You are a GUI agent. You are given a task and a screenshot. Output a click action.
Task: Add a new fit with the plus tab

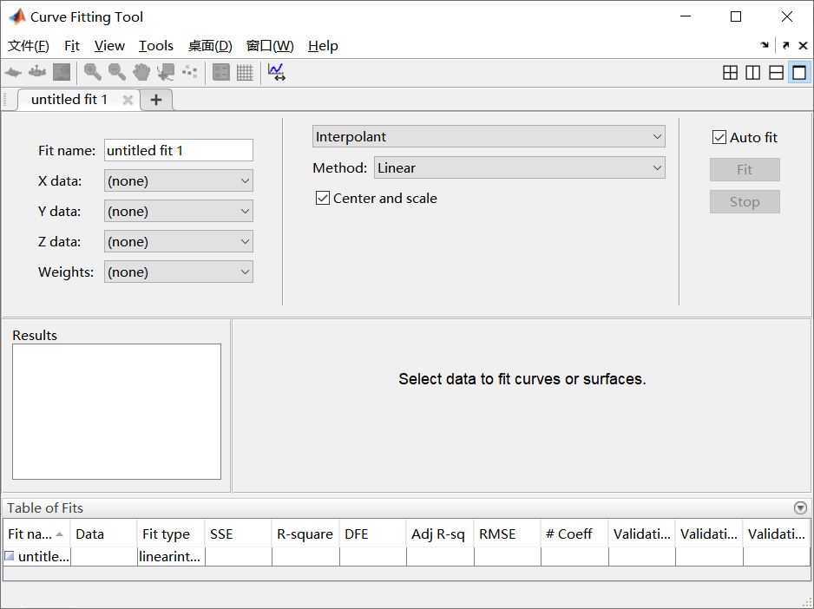point(156,100)
